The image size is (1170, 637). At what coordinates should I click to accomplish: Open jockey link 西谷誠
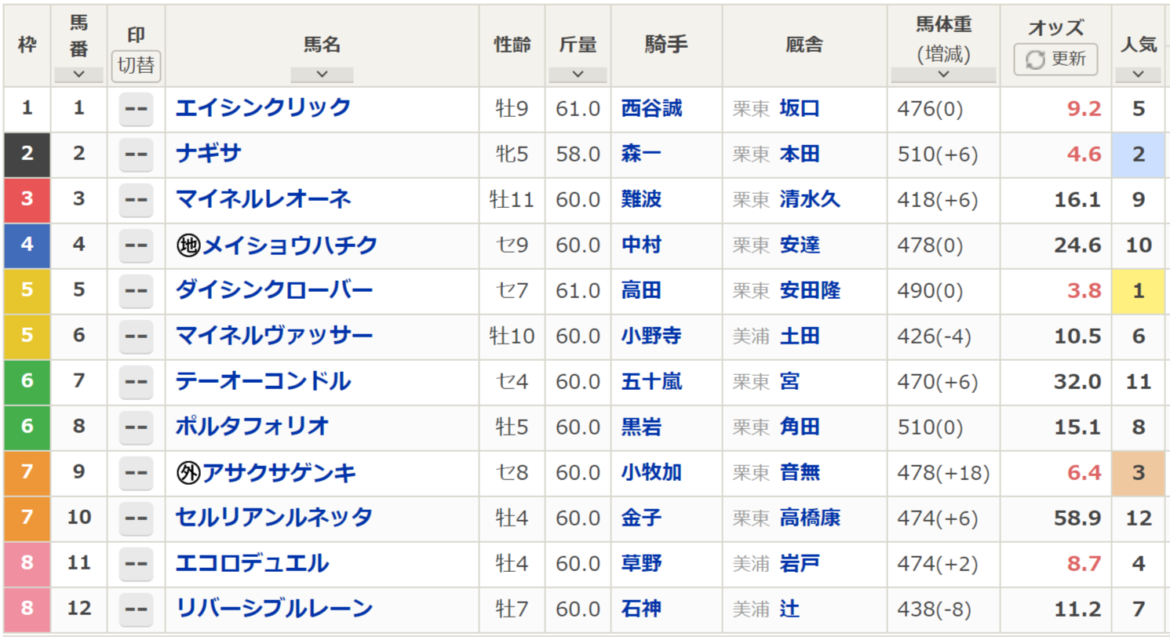pyautogui.click(x=651, y=109)
